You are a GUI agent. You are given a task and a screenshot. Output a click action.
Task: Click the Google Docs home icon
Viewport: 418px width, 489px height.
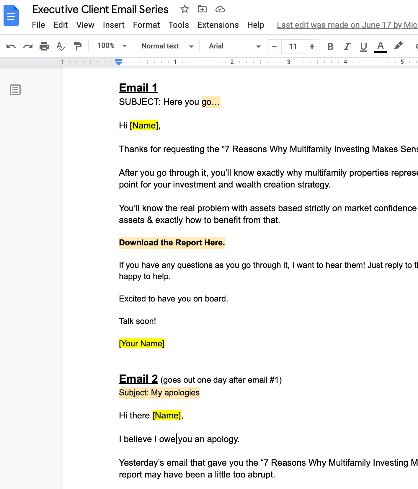coord(11,16)
